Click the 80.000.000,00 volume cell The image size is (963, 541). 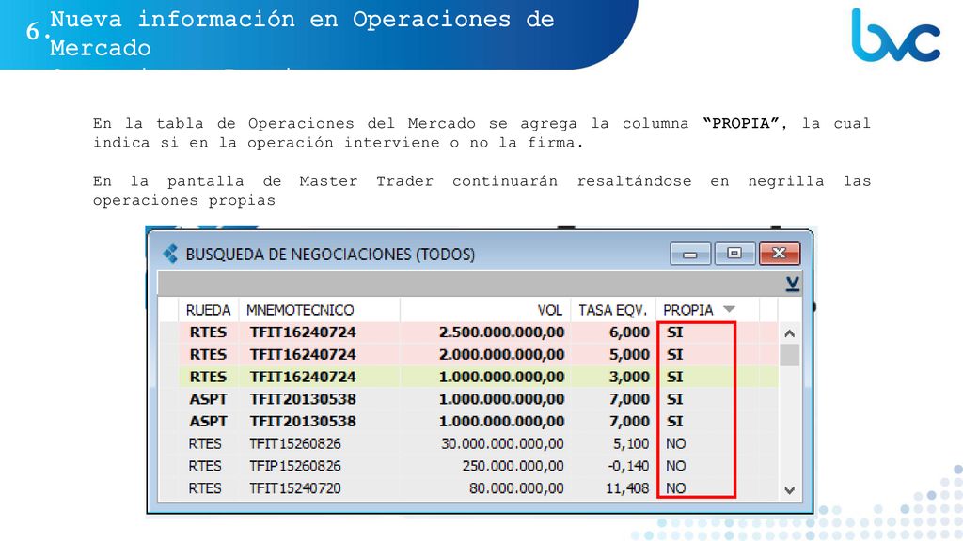[x=516, y=488]
